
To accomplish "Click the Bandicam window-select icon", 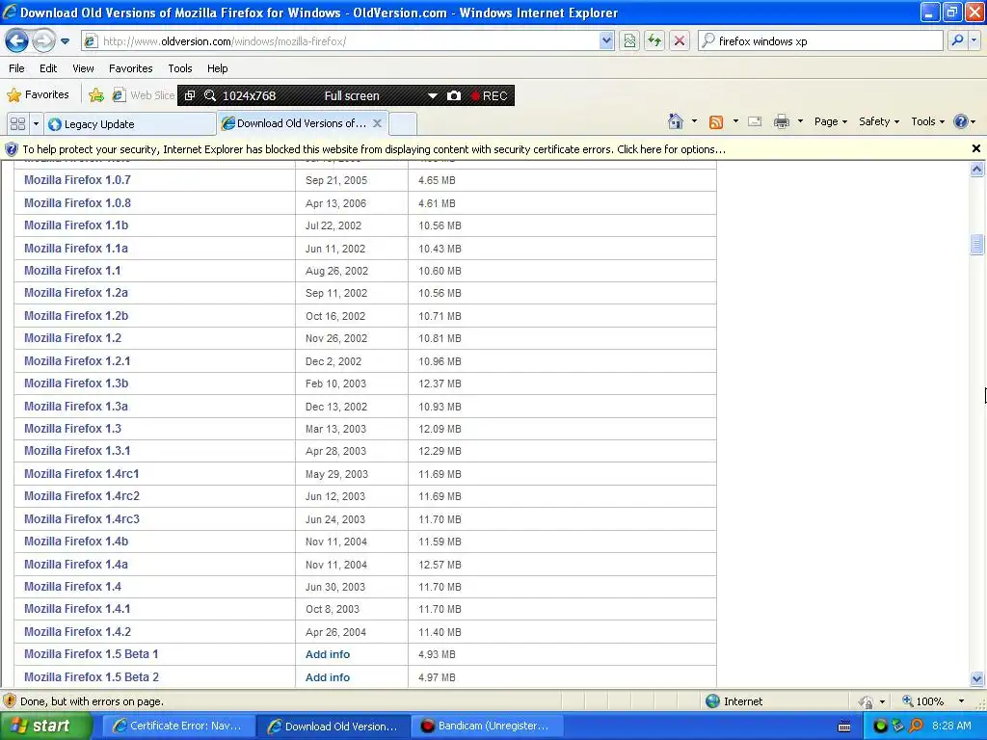I will 190,95.
